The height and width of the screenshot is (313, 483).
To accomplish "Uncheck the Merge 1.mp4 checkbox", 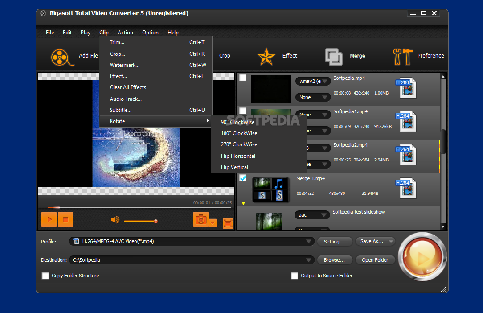I will tap(243, 178).
